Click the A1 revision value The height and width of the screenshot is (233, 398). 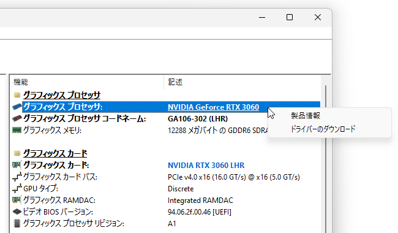(172, 224)
